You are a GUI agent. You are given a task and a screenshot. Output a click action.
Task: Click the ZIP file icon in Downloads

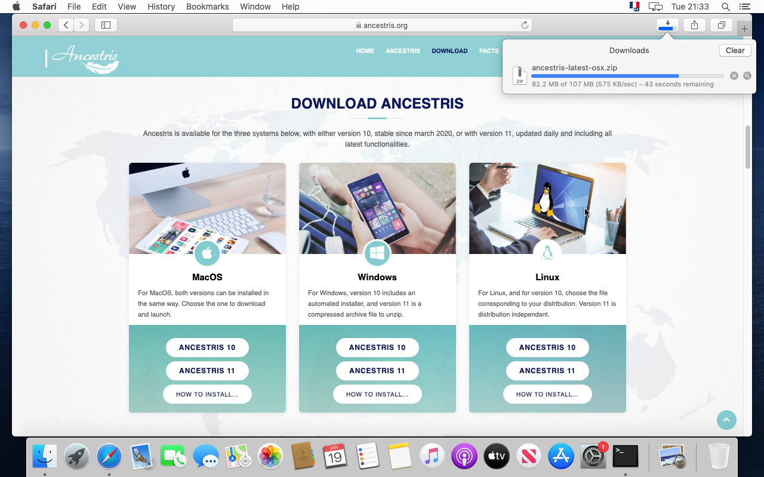pyautogui.click(x=520, y=76)
